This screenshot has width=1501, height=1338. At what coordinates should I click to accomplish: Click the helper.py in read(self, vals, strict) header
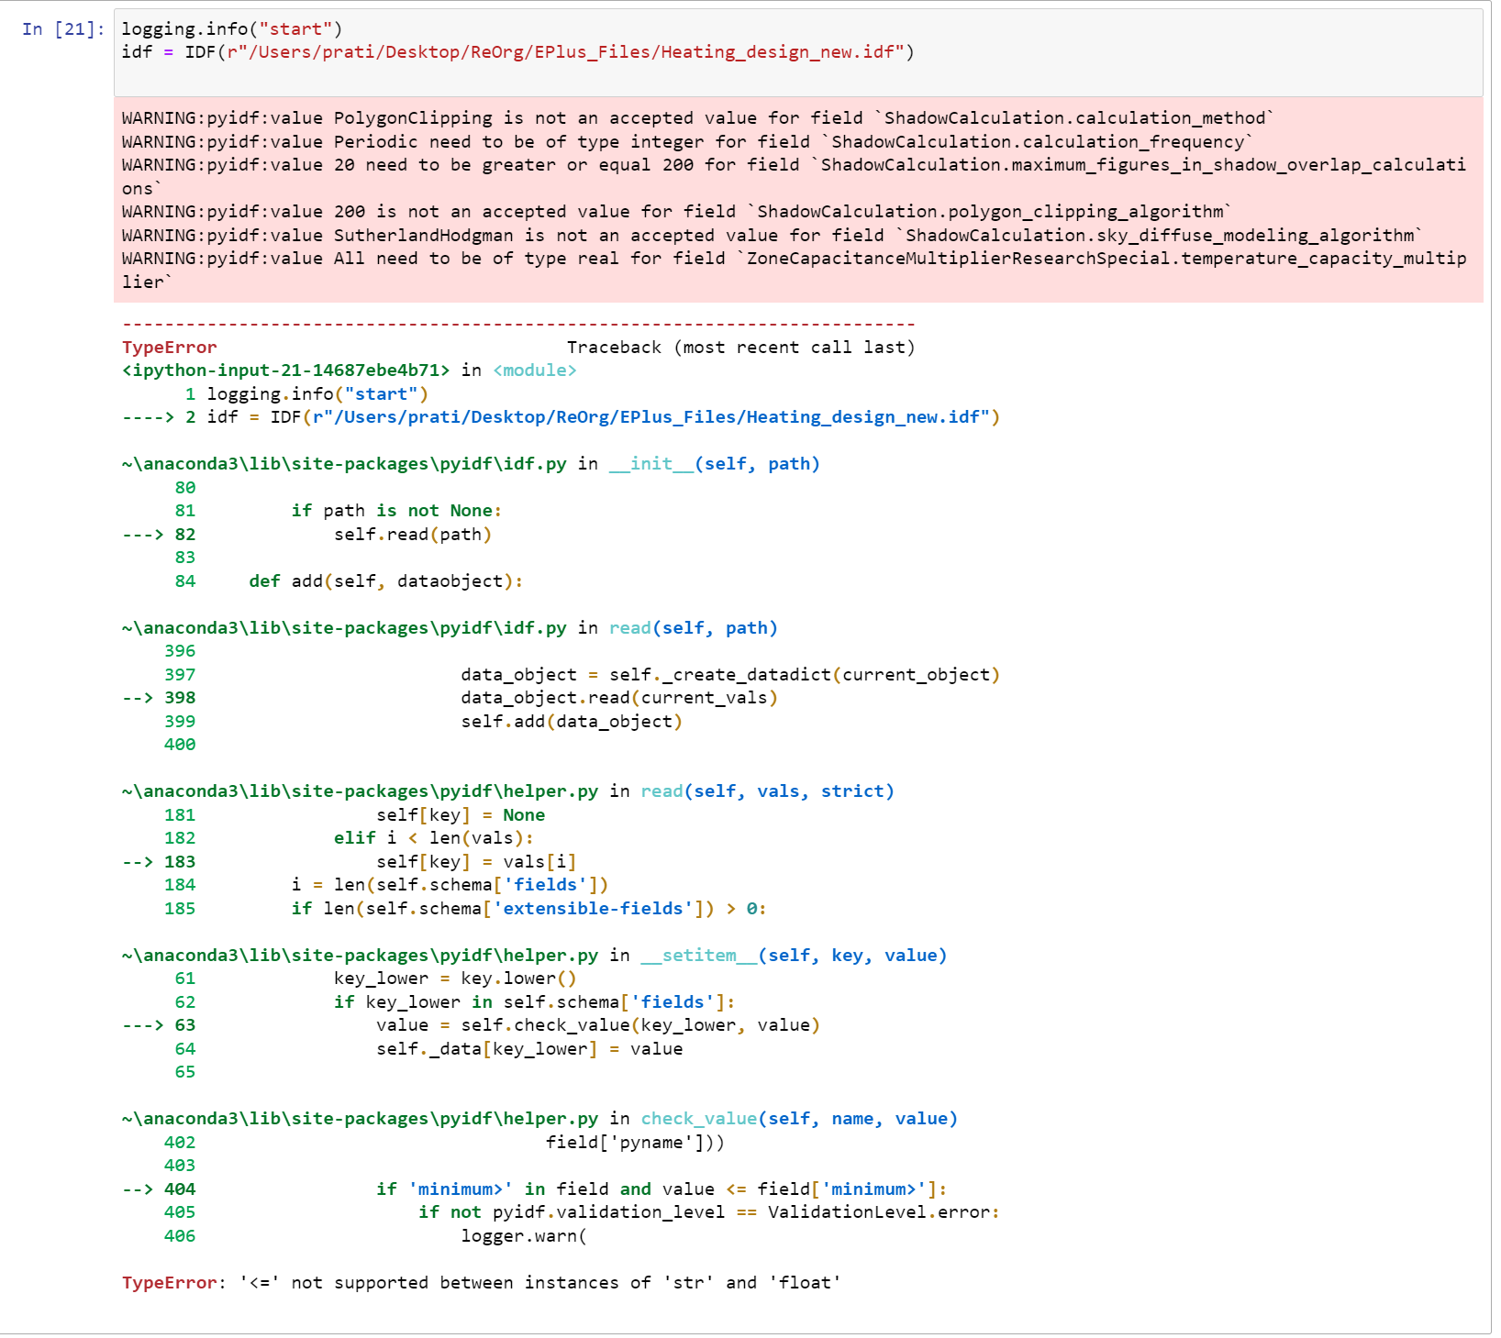(507, 791)
